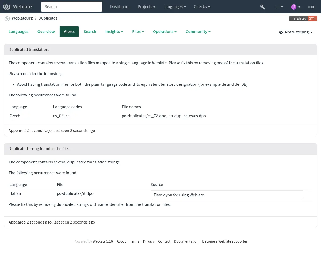Open the Checks dropdown menu

click(202, 7)
